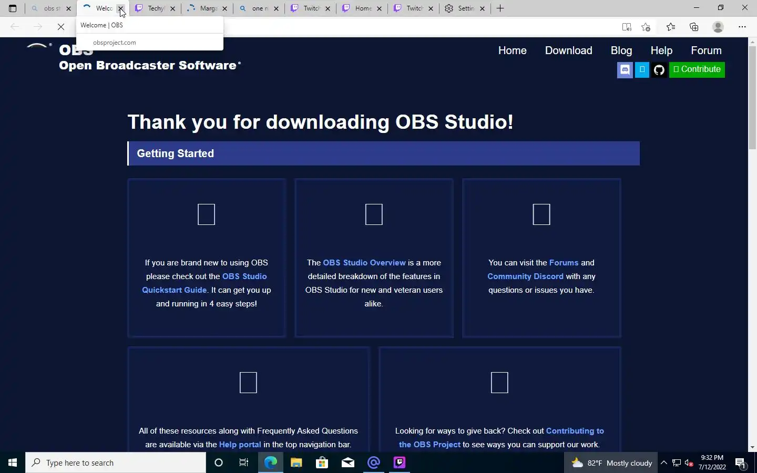Open the Help portal link

(240, 445)
